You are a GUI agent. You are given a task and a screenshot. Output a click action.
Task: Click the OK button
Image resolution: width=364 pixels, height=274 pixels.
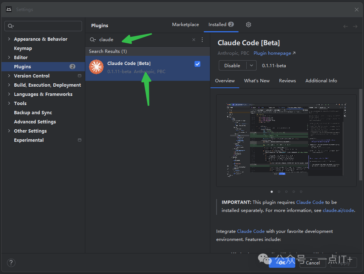click(x=282, y=263)
